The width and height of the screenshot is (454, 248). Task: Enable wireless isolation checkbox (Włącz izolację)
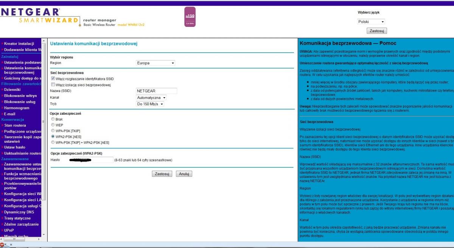pos(53,85)
